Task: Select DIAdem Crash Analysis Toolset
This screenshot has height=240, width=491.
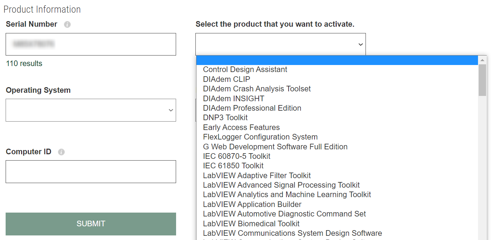Action: pyautogui.click(x=337, y=89)
